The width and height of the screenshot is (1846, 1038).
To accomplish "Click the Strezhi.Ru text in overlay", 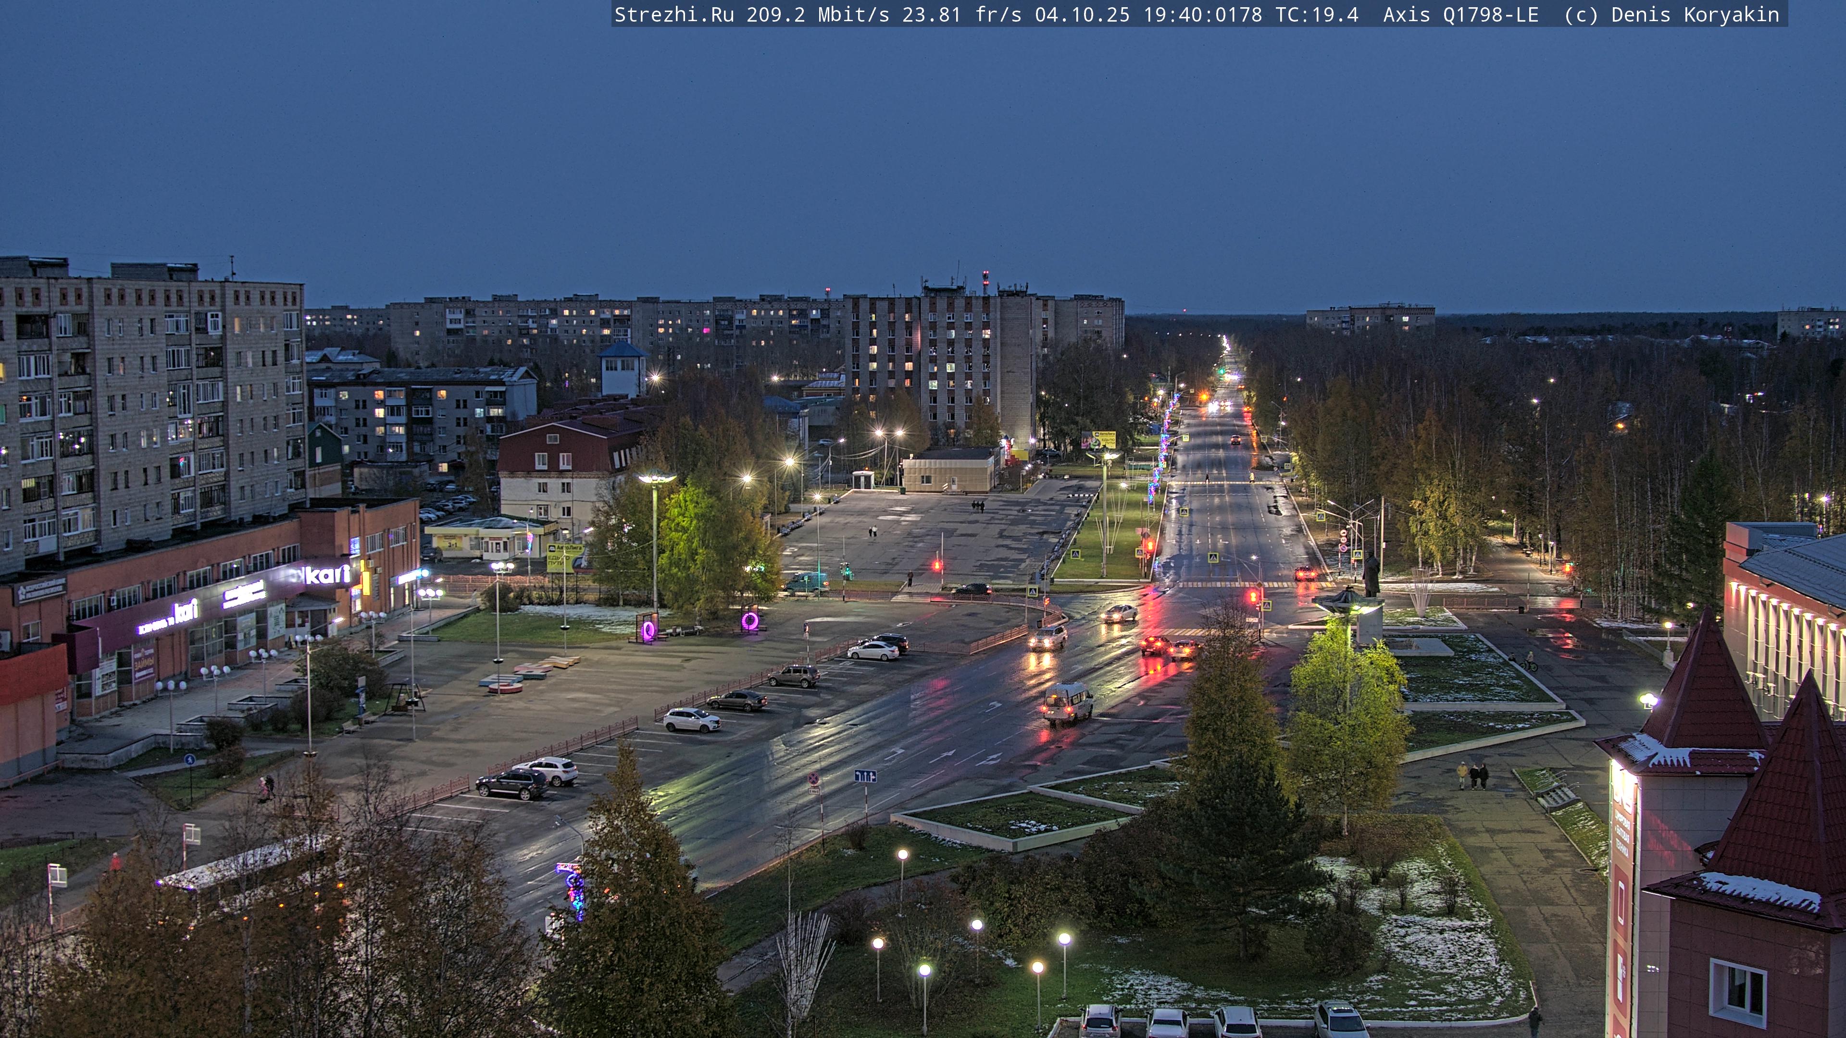I will click(674, 14).
